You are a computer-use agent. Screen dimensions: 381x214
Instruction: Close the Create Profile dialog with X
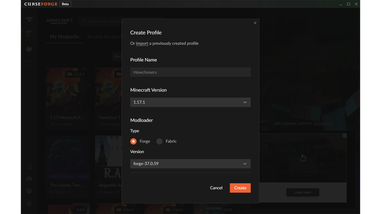[255, 23]
